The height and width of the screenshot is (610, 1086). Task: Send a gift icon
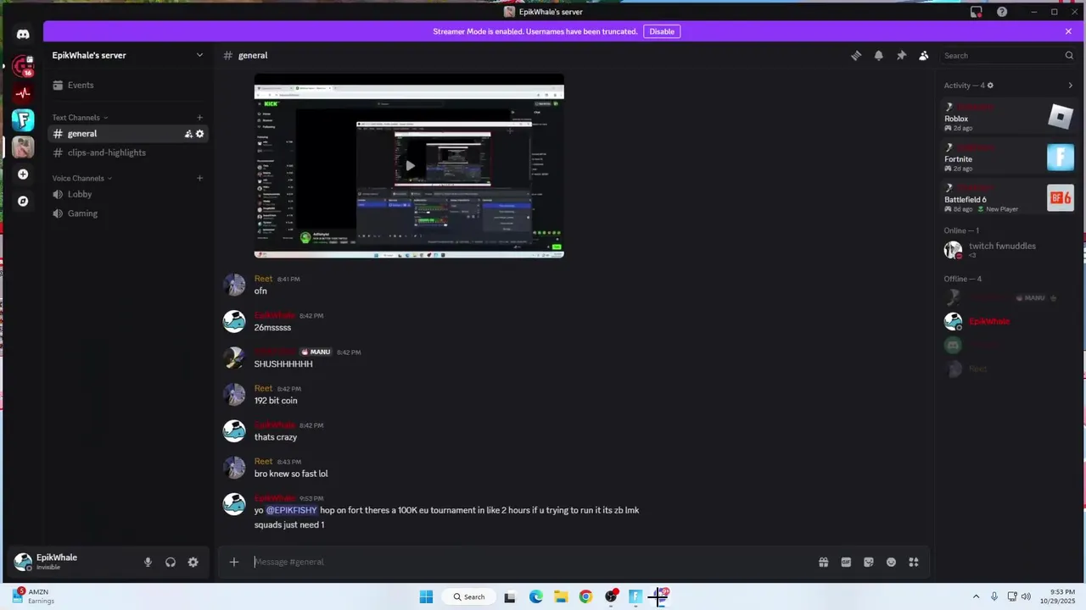pyautogui.click(x=823, y=562)
